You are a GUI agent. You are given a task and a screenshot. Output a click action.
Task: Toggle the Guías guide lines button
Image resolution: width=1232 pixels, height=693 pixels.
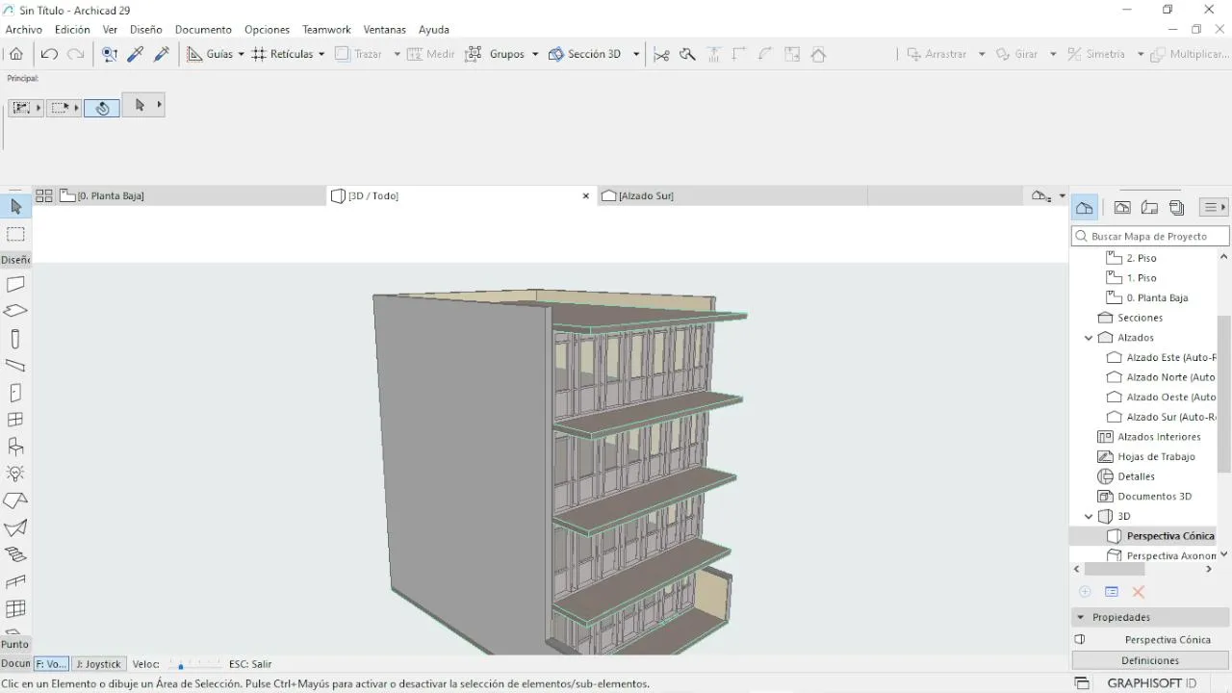[211, 54]
